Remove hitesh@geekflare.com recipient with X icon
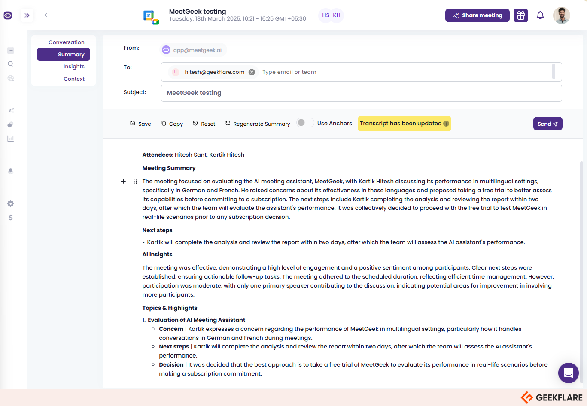Image resolution: width=587 pixels, height=406 pixels. (x=252, y=72)
